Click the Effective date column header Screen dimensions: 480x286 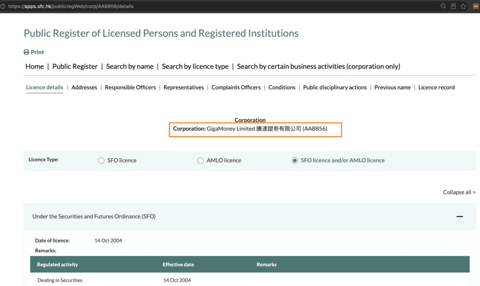pos(178,264)
